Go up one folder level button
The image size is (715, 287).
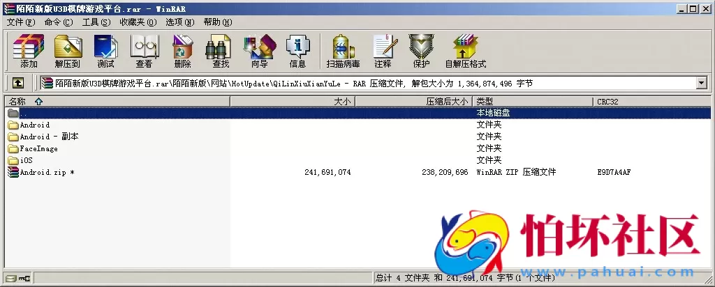pos(18,84)
